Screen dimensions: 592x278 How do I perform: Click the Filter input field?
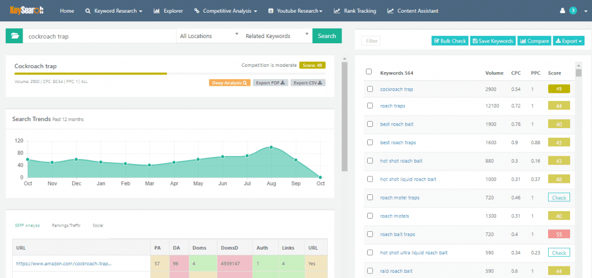tap(372, 41)
